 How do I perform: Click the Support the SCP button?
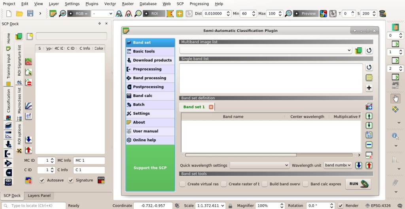150,168
